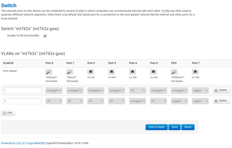
Task: Click the VLAN ID column header
Action: pyautogui.click(x=8, y=63)
